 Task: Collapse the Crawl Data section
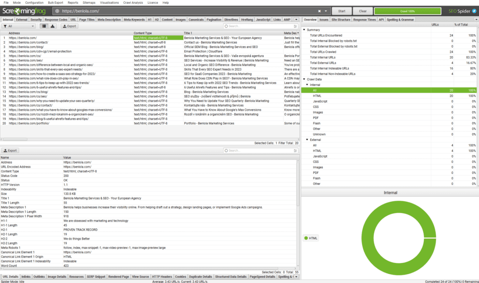pos(304,79)
